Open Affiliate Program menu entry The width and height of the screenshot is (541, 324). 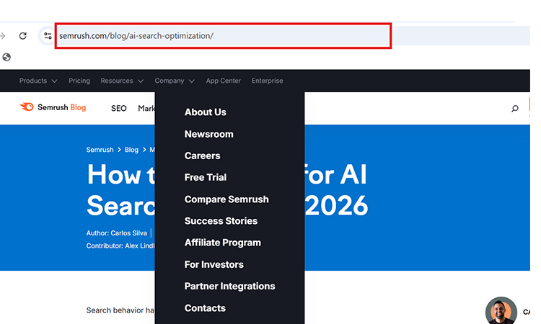(x=223, y=243)
